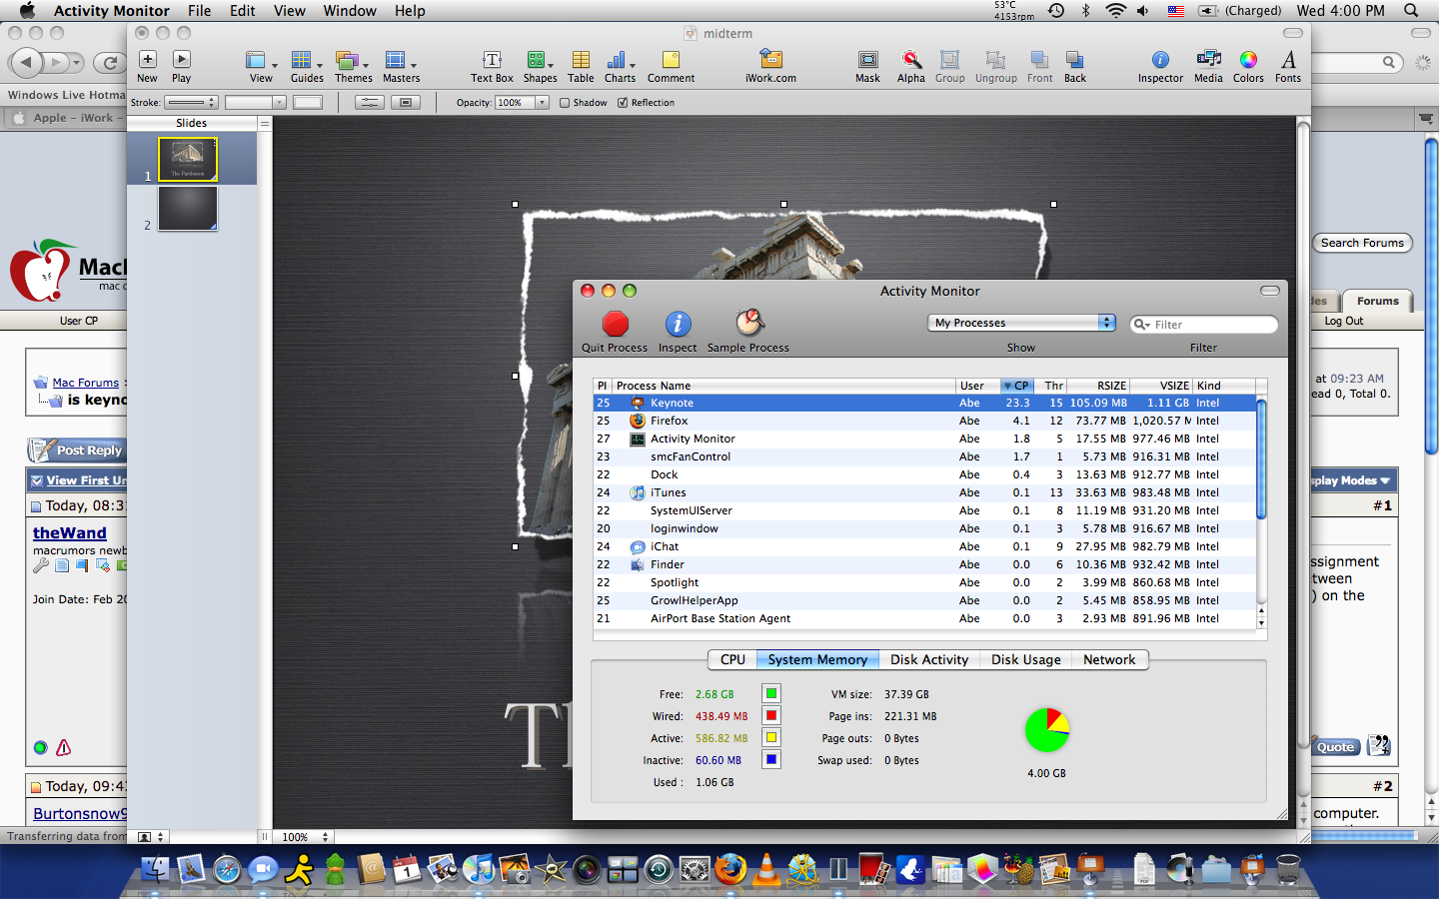Switch to the Network tab
The image size is (1439, 899).
pyautogui.click(x=1109, y=659)
